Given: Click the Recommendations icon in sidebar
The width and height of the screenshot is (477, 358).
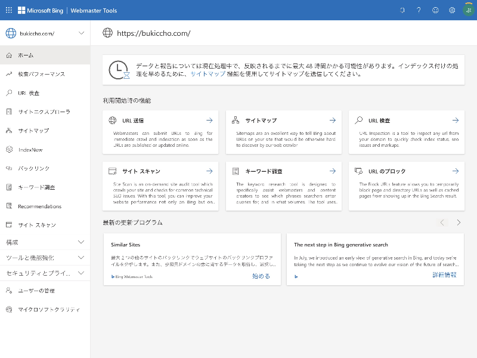Looking at the screenshot, I should pos(9,206).
